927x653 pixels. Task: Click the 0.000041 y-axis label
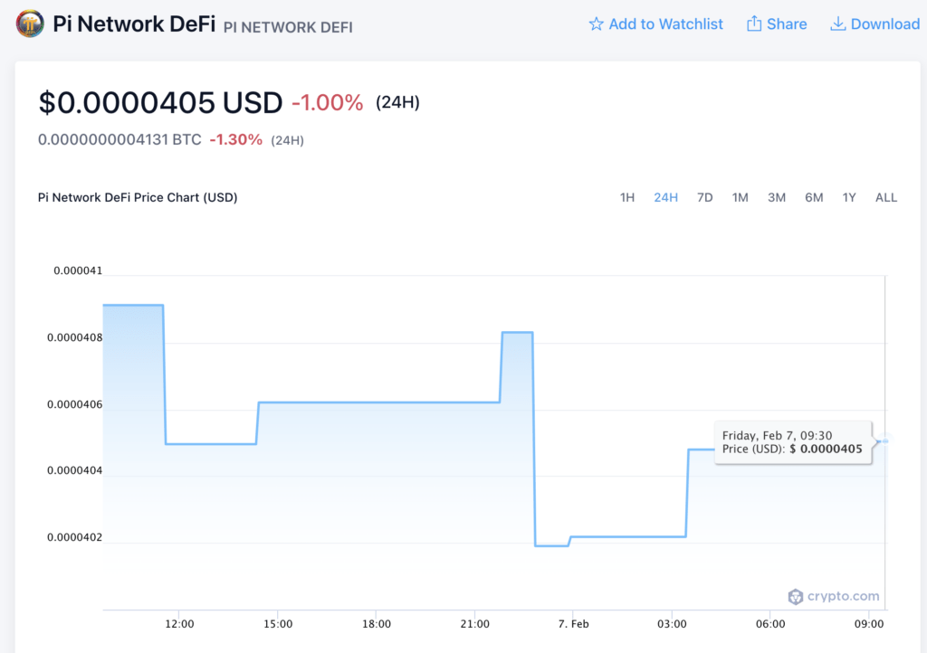point(78,271)
